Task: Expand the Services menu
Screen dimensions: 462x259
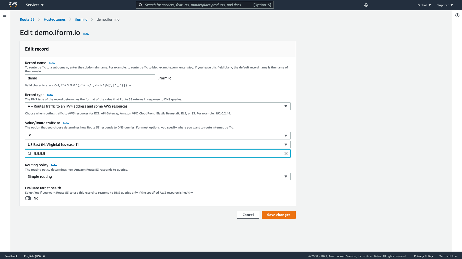Action: click(35, 5)
